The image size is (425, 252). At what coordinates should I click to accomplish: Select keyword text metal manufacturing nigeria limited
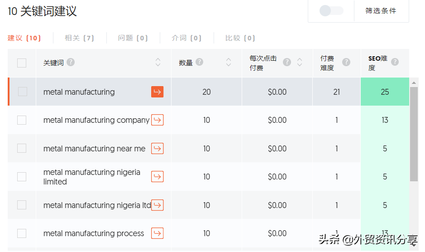coord(92,177)
